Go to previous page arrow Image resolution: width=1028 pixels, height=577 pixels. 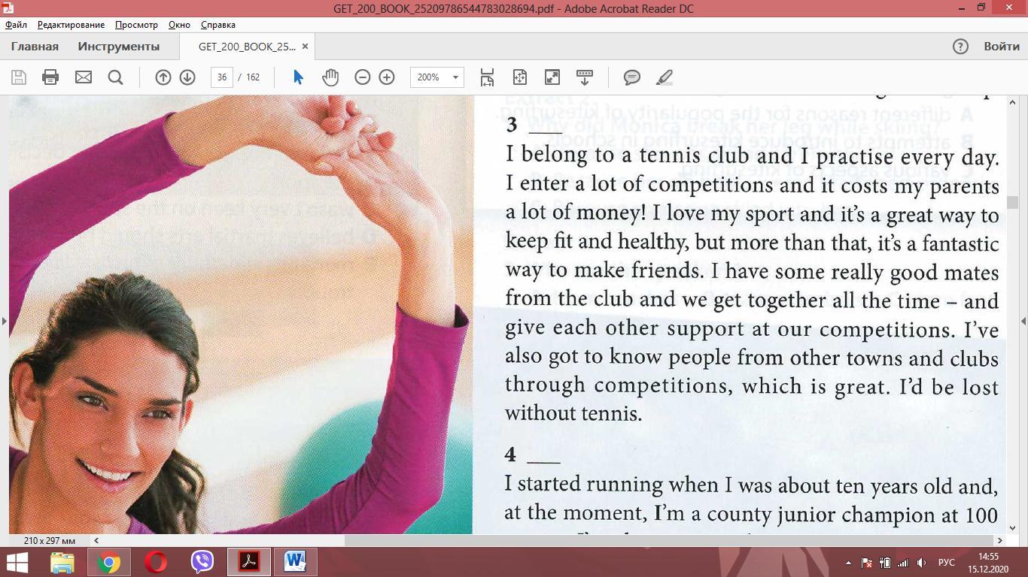[163, 77]
